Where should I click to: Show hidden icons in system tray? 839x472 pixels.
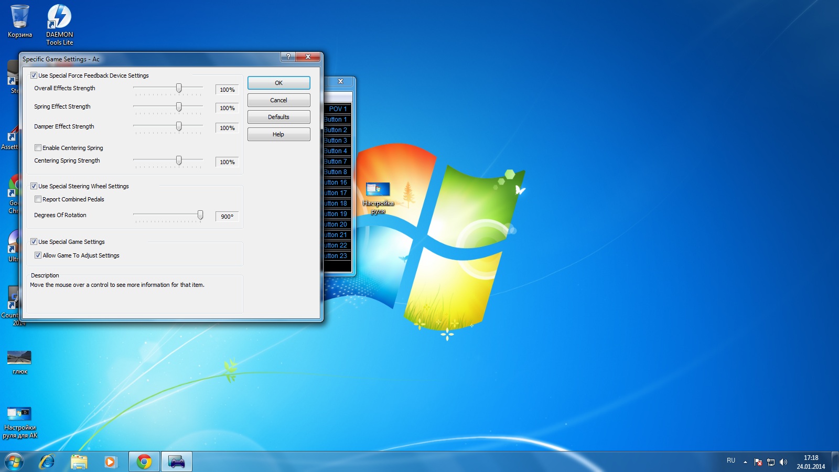745,462
